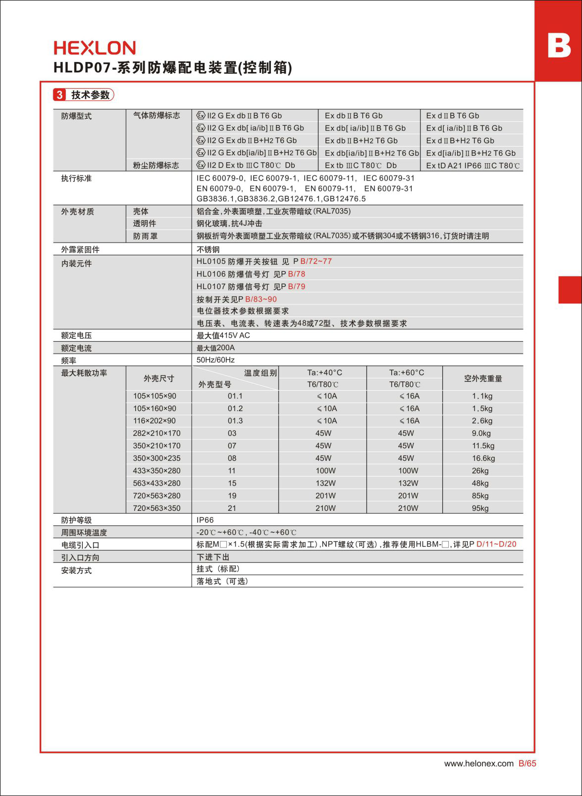Viewport: 582px width, 796px height.
Task: Click the small red side tab marker
Action: point(570,290)
